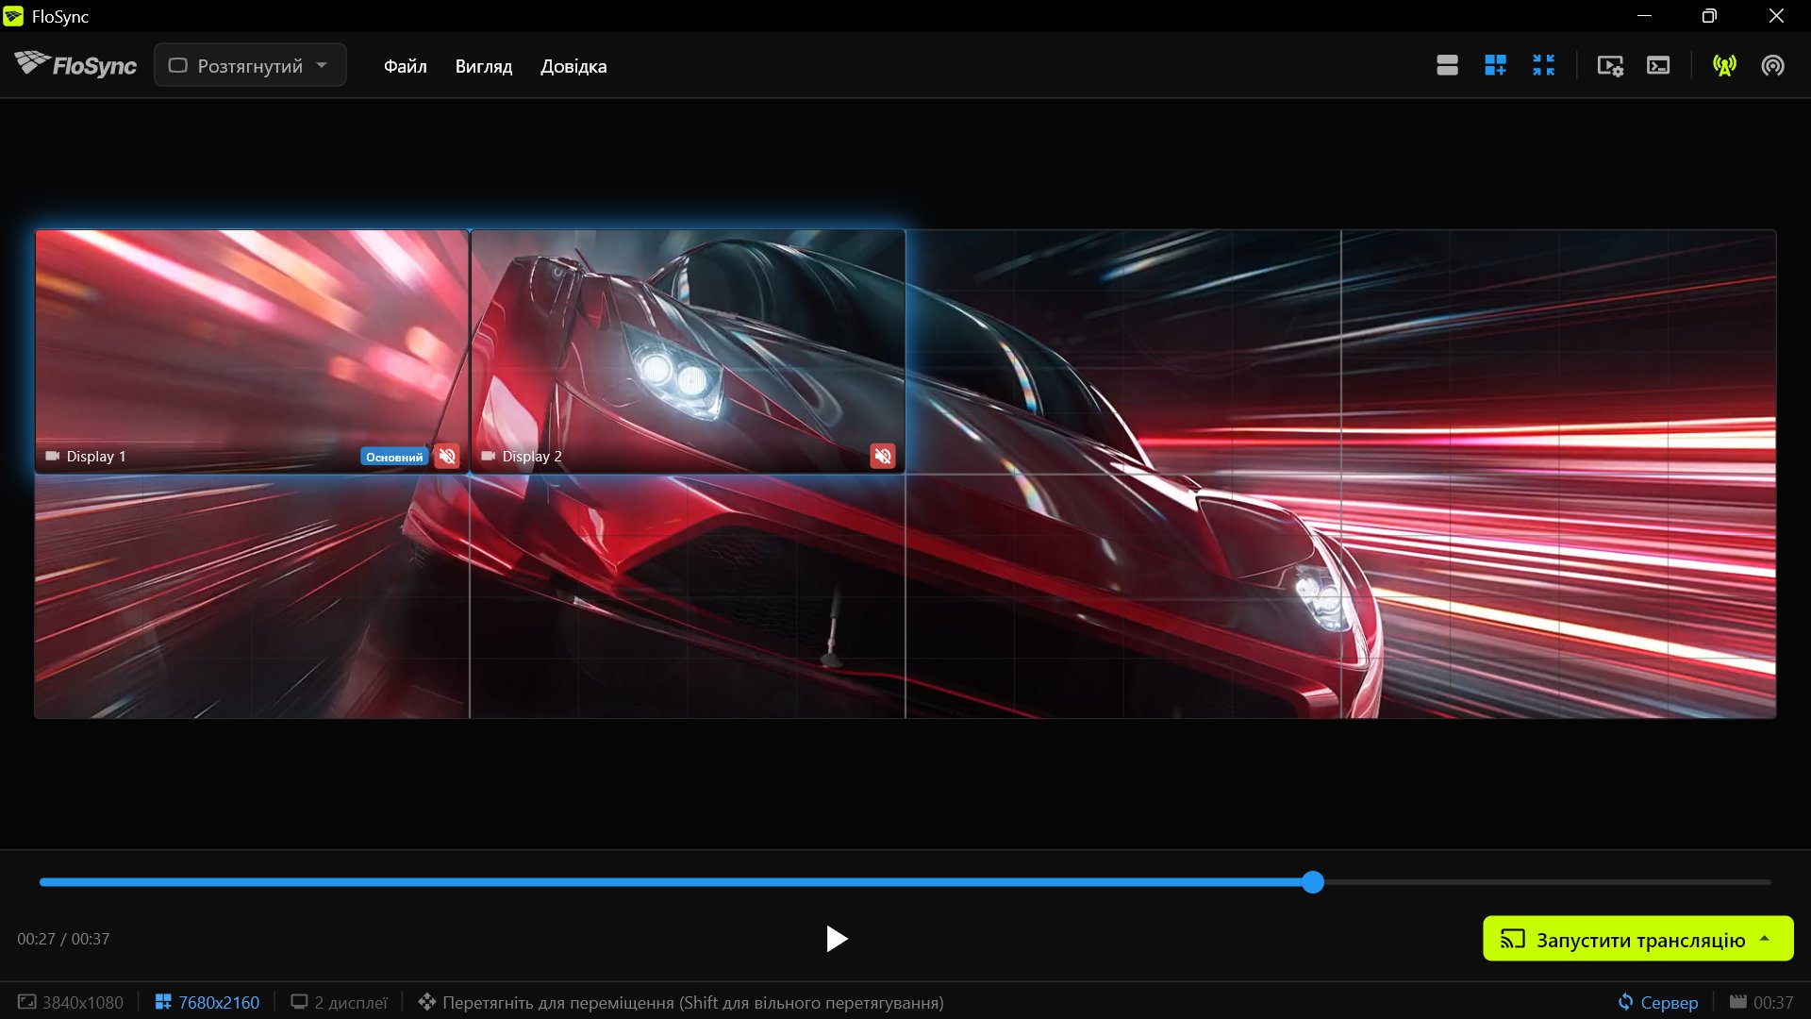The image size is (1811, 1019).
Task: Click the add display grid icon
Action: tap(1495, 65)
